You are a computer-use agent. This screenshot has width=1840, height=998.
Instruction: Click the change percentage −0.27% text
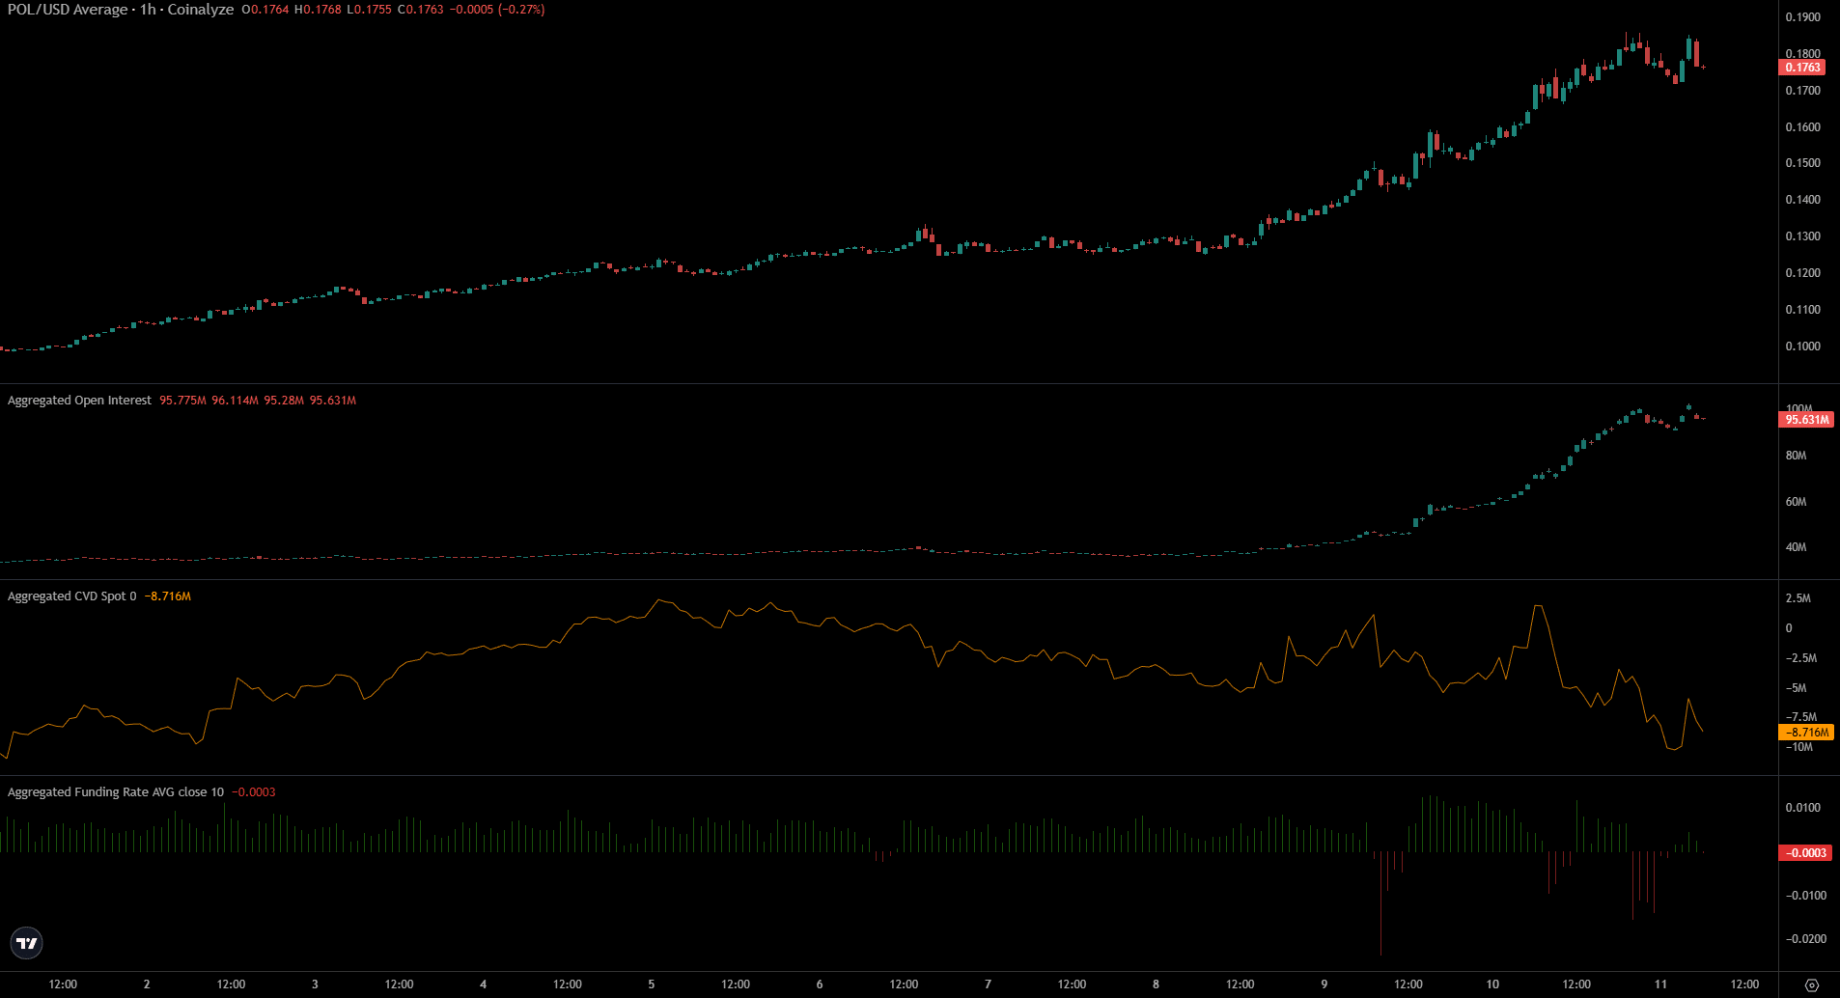click(x=521, y=10)
